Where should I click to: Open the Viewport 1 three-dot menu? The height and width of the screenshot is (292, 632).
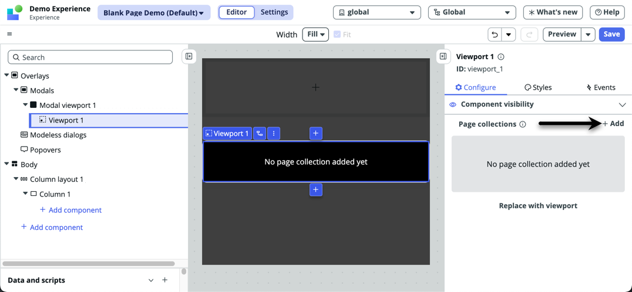(x=274, y=134)
